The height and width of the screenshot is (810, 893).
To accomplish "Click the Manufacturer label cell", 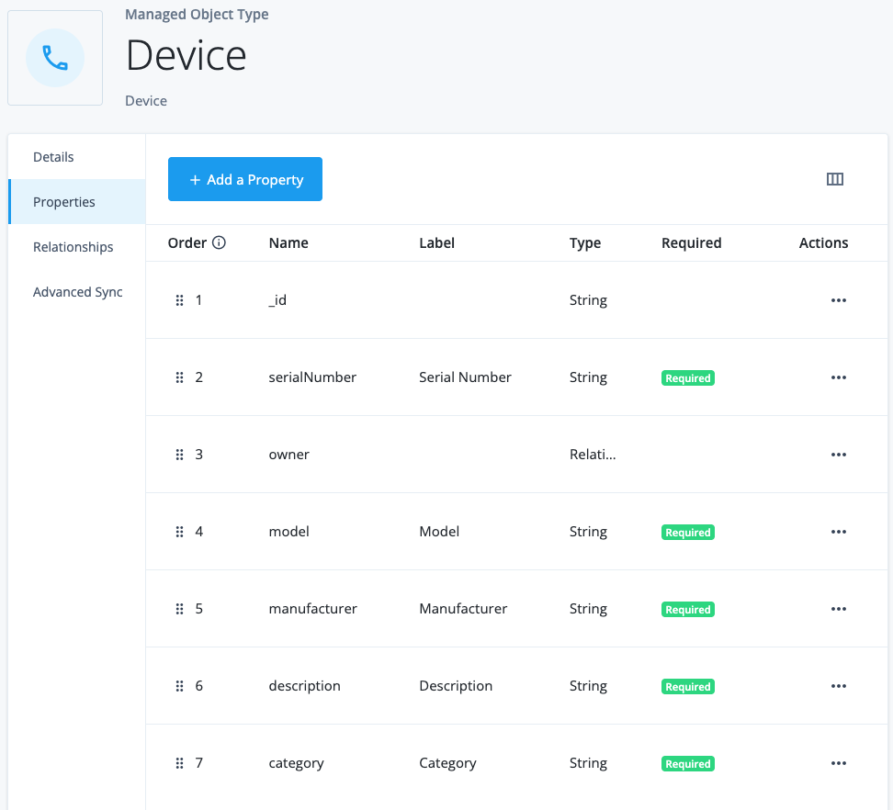I will [x=463, y=609].
